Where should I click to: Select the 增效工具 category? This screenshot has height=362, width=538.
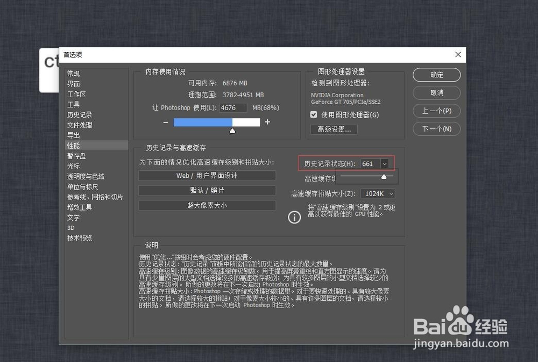pyautogui.click(x=80, y=207)
